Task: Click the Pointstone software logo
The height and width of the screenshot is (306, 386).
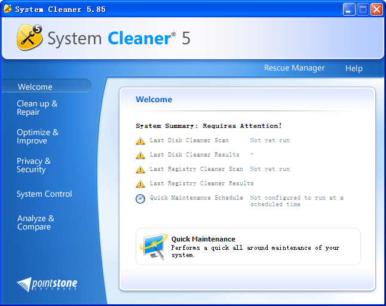Action: pyautogui.click(x=47, y=284)
